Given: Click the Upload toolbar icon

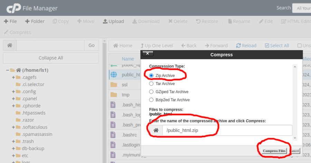Looking at the screenshot, I should click(x=105, y=21).
